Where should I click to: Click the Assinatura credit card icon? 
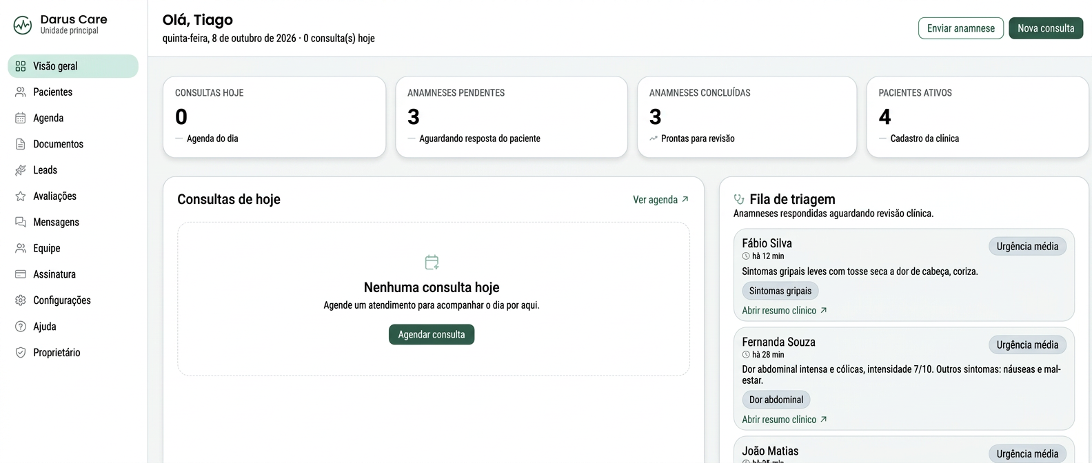[x=21, y=274]
